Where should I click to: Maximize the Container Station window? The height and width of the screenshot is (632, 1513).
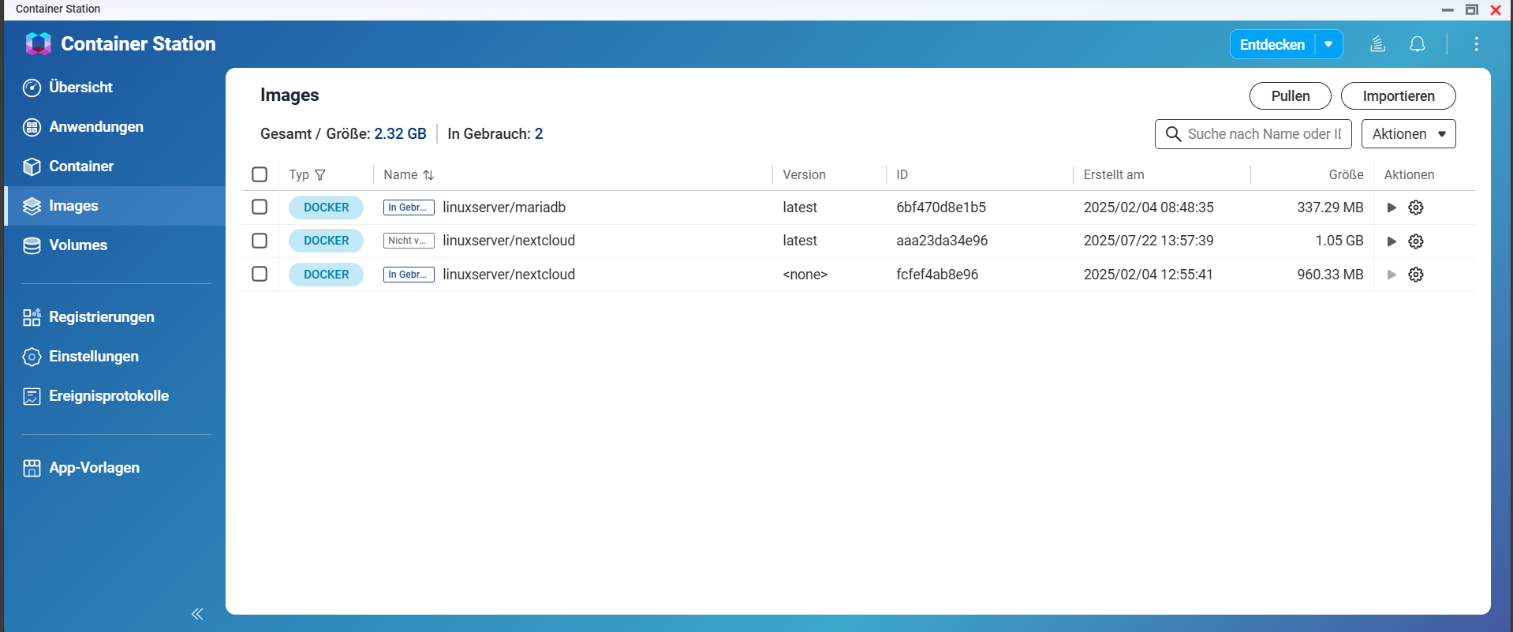(1471, 9)
